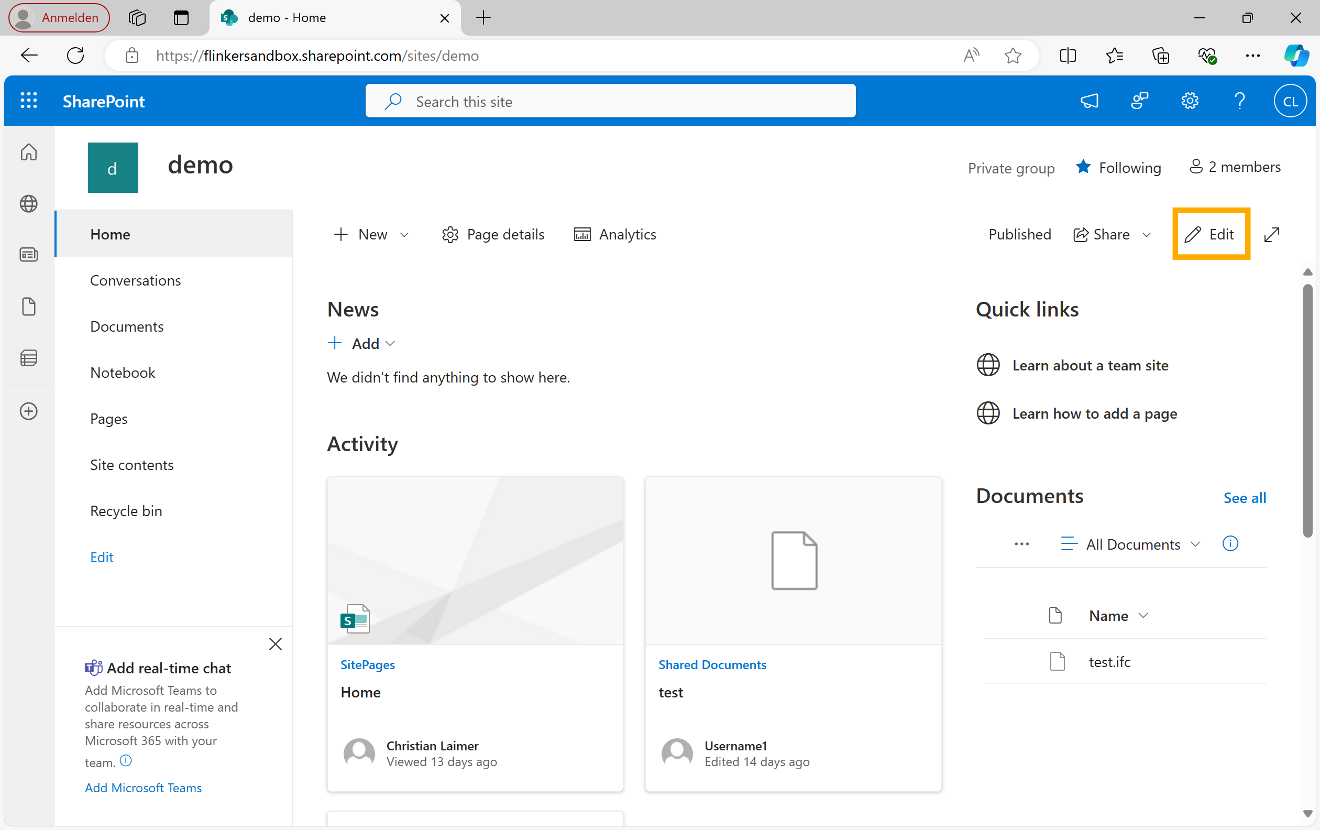Select Documents in the site navigation

click(x=127, y=327)
